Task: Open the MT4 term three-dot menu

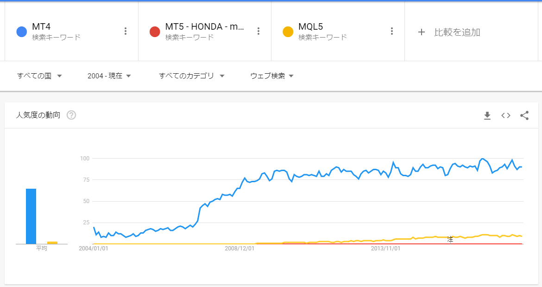Action: [125, 31]
